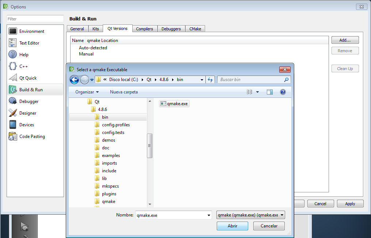Expand the path segment after Qt
The image size is (371, 238).
click(x=155, y=80)
